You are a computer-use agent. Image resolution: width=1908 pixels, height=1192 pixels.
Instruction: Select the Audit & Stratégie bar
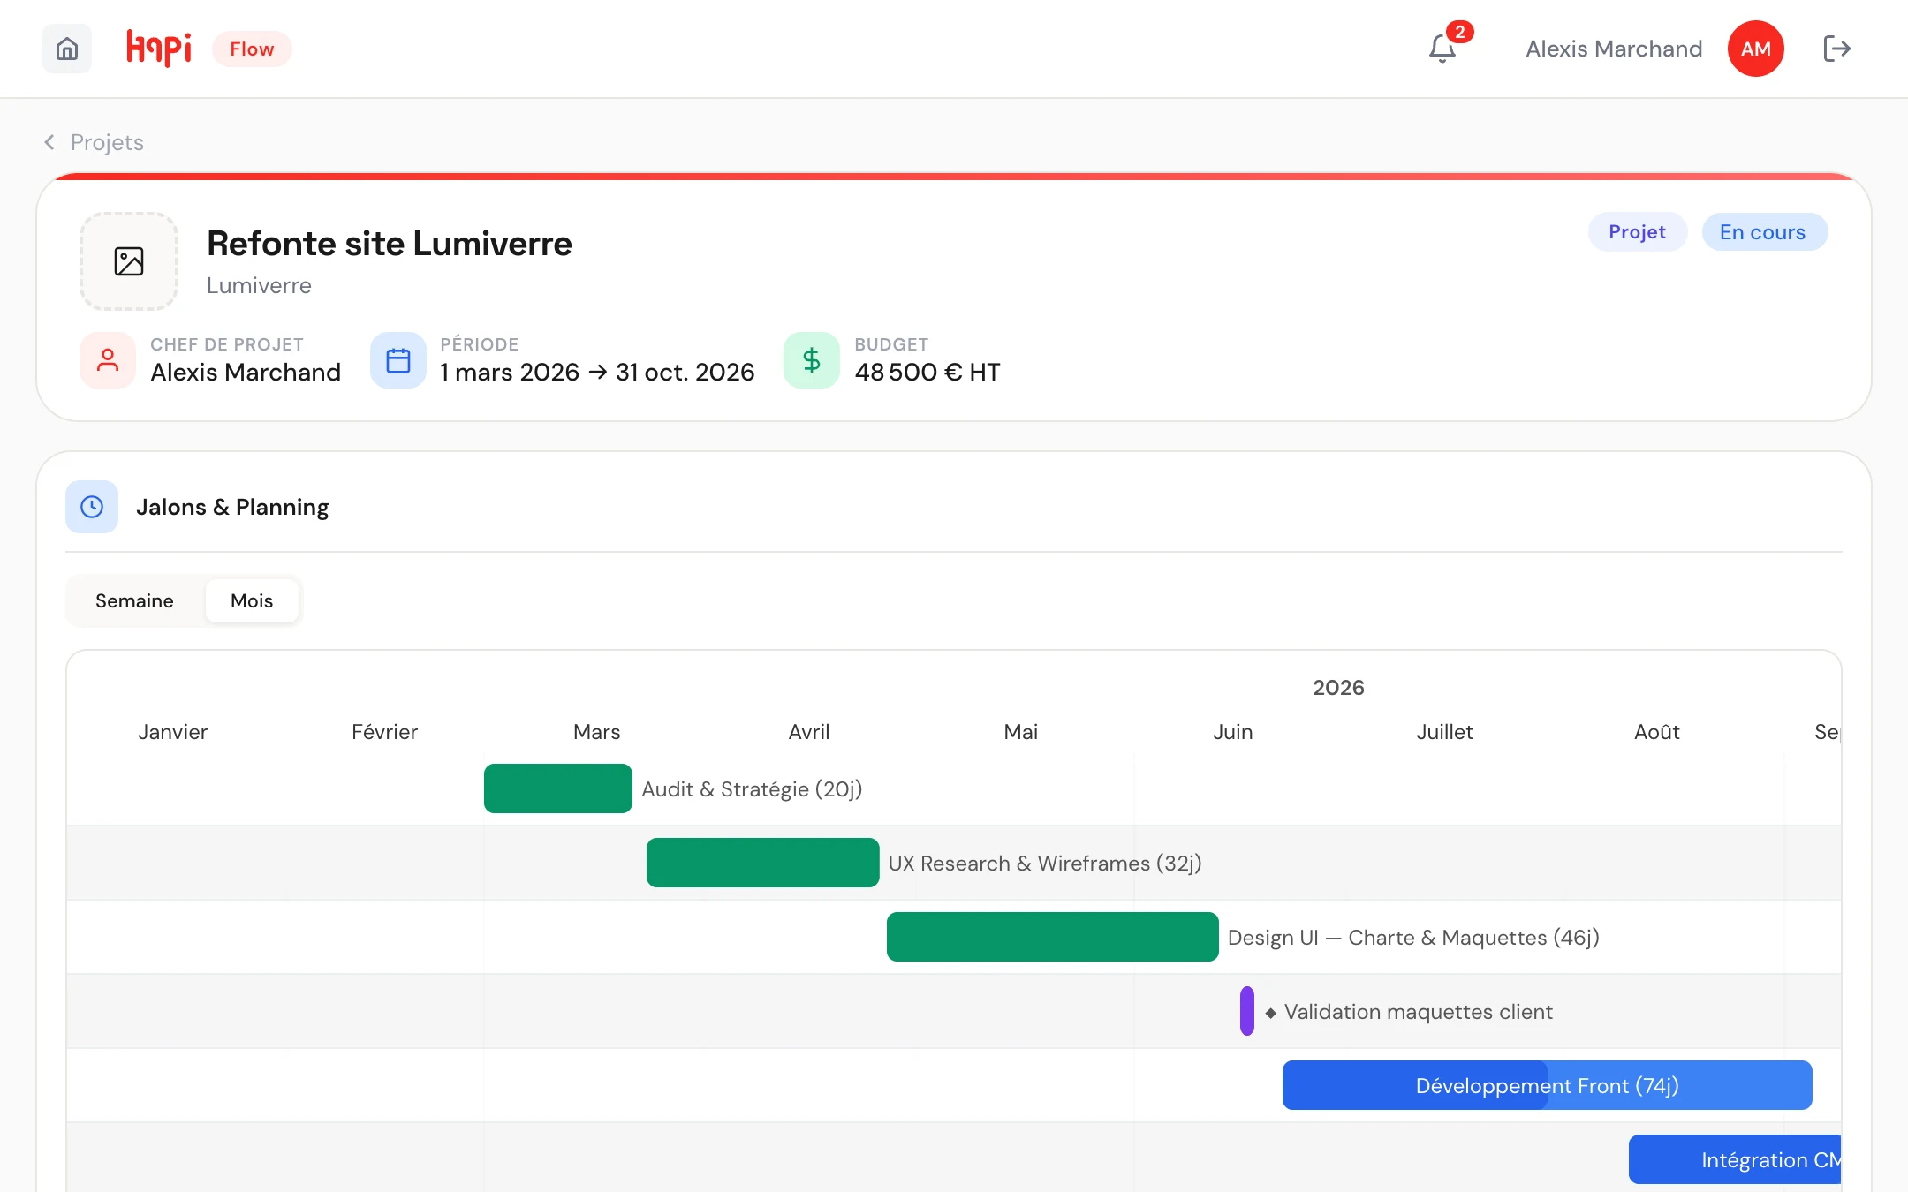[558, 788]
